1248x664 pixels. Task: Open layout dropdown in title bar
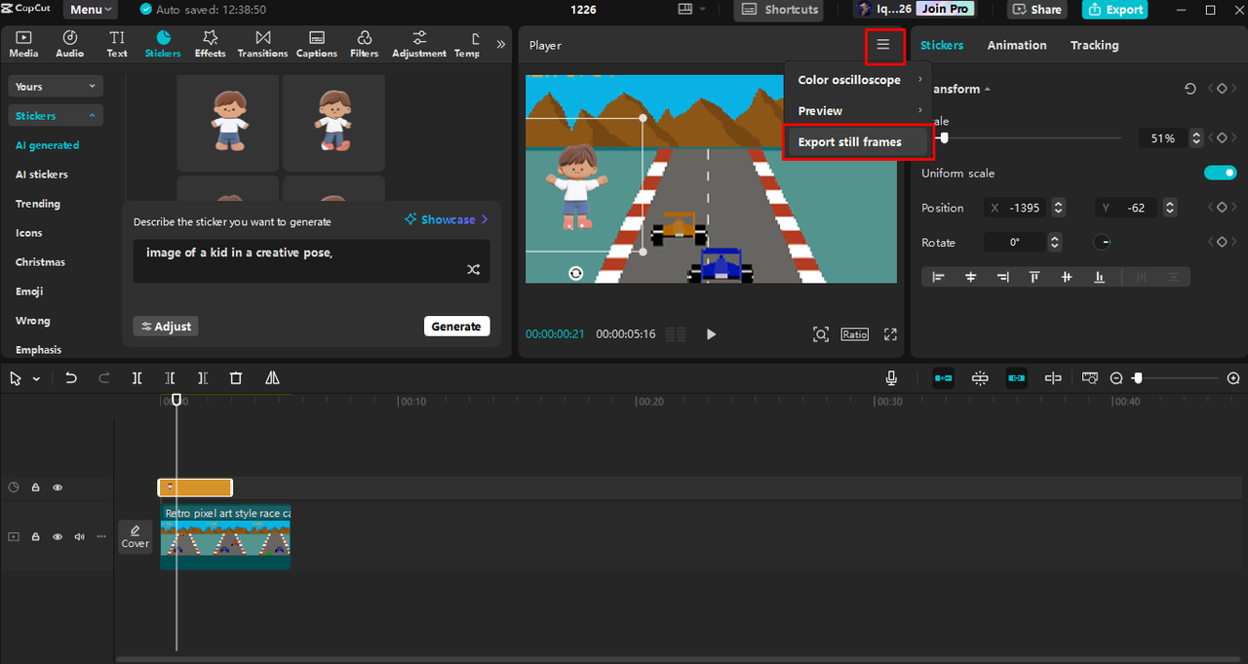pyautogui.click(x=692, y=10)
